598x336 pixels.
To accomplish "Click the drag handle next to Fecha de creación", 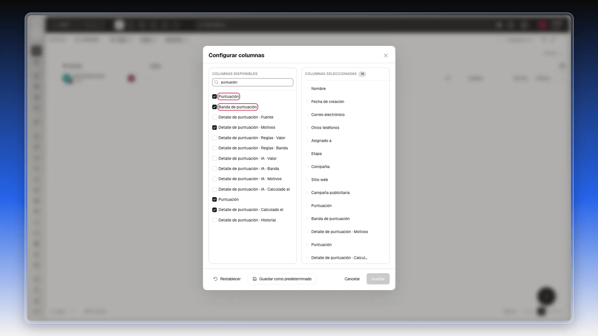I will tap(307, 102).
